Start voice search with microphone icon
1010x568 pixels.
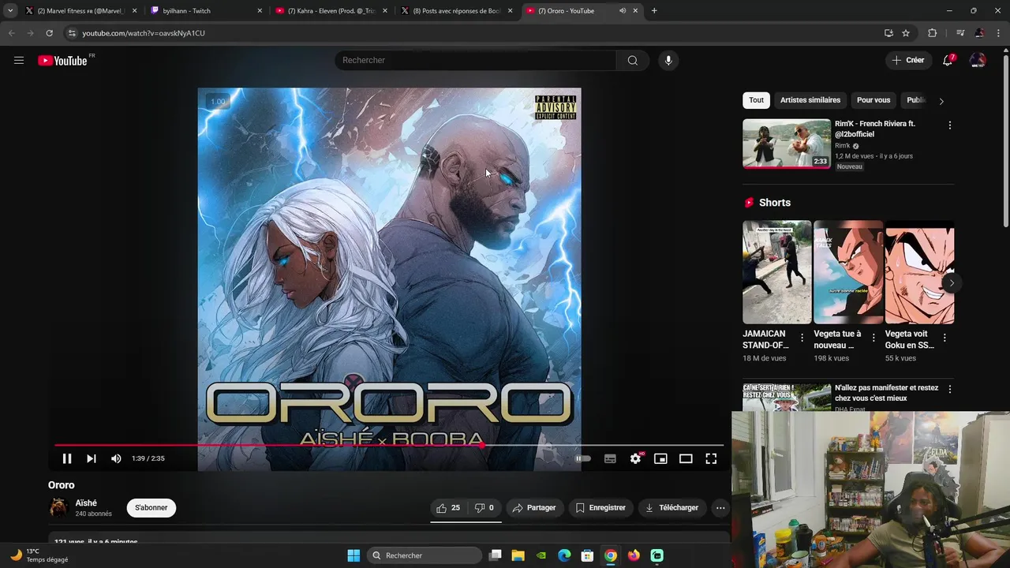pos(668,61)
